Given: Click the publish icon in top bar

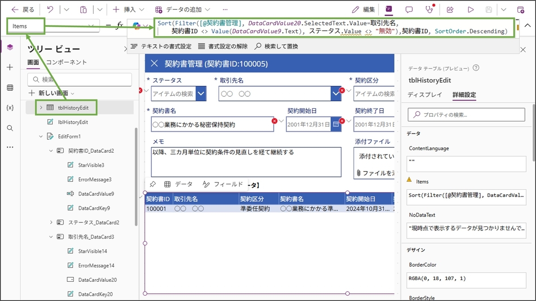Looking at the screenshot, I should pos(521,9).
